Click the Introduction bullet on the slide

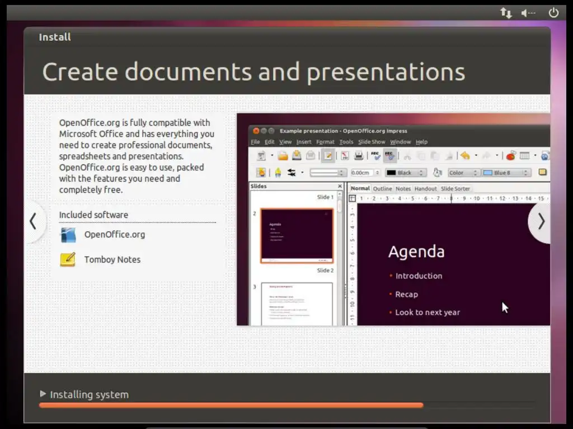419,276
